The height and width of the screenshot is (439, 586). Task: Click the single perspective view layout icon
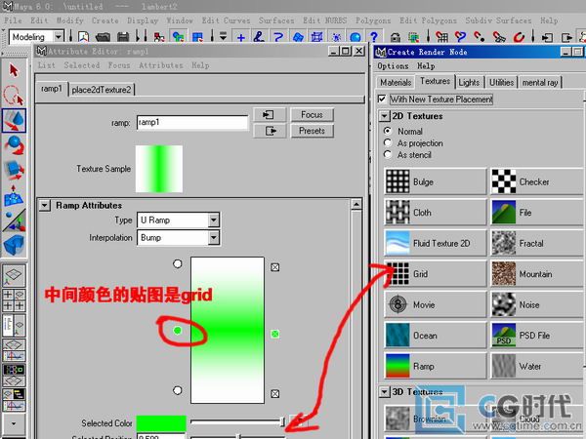click(14, 275)
